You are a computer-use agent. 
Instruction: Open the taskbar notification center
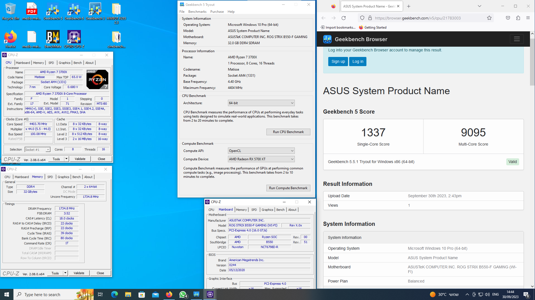pyautogui.click(x=526, y=294)
